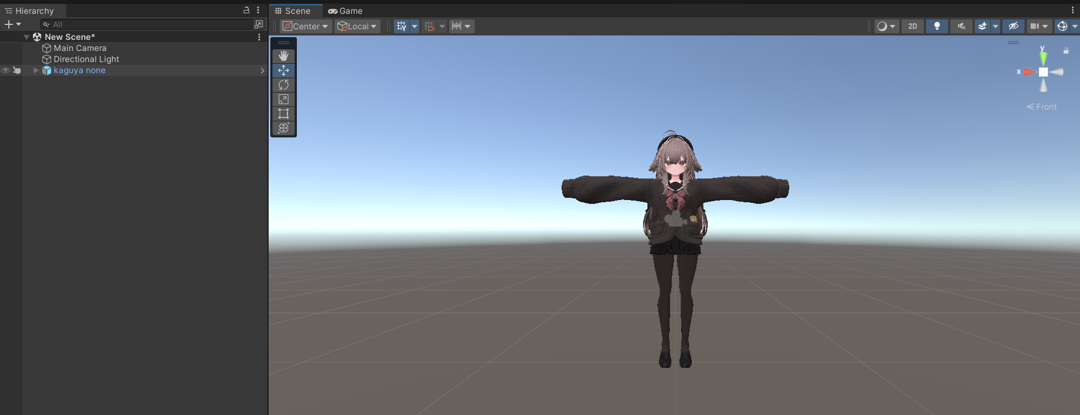
Task: Select the Hand view tool
Action: (284, 56)
